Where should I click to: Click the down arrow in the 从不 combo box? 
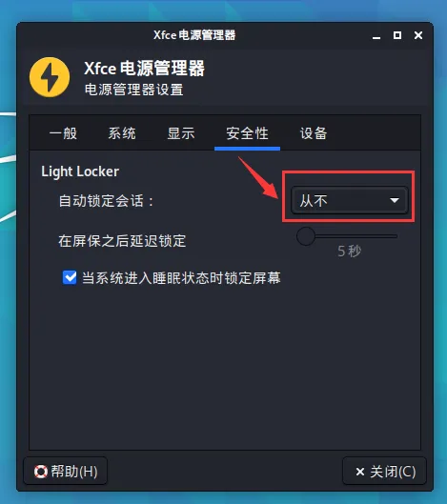pos(395,200)
